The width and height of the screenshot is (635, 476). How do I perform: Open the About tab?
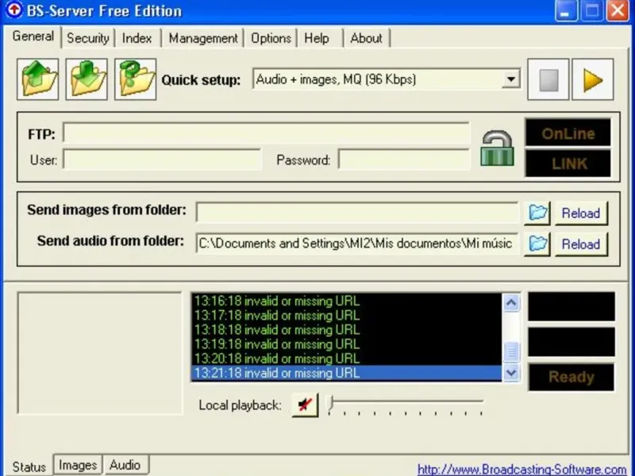366,38
